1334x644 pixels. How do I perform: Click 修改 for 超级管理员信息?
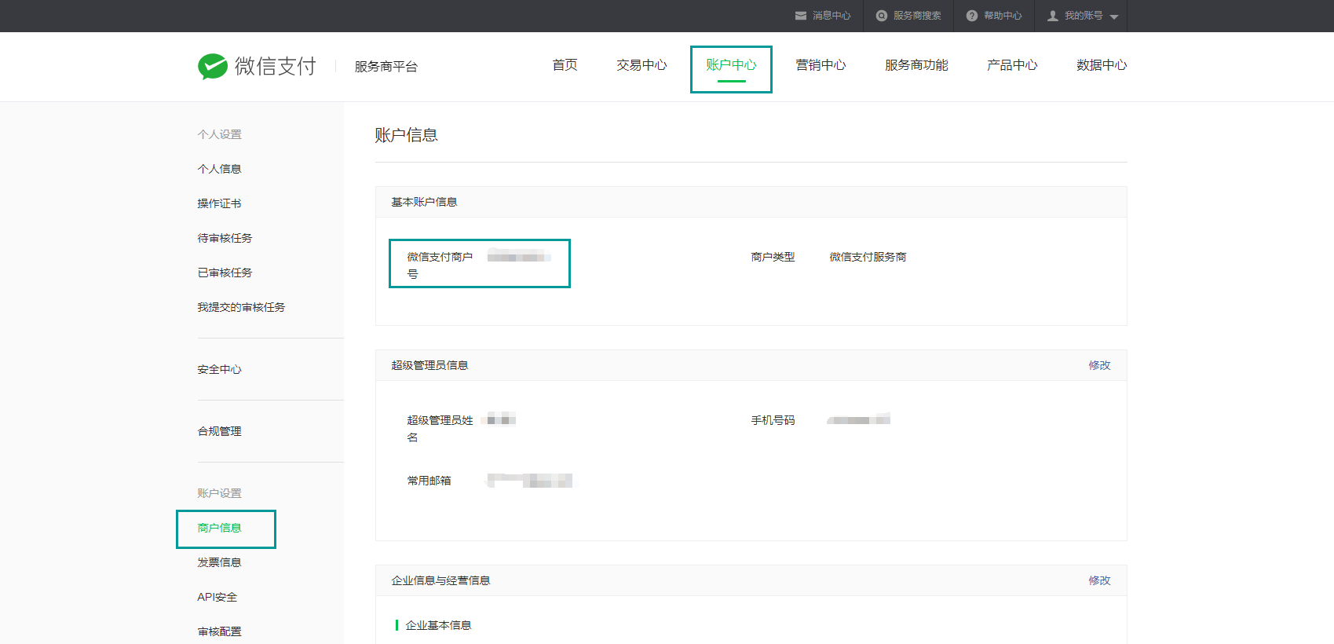tap(1099, 365)
